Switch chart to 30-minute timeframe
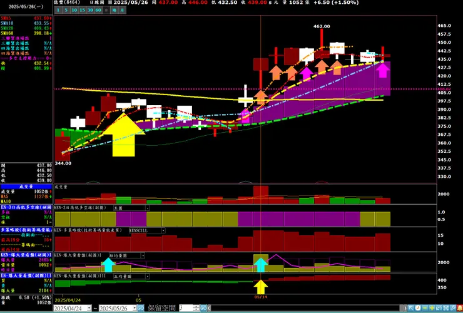463x313 pixels. 90,10
